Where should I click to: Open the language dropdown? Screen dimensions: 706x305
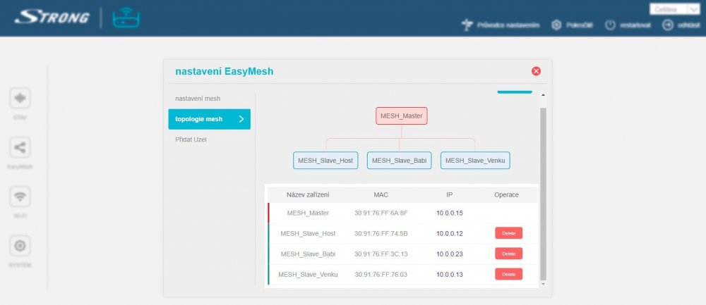click(x=674, y=9)
